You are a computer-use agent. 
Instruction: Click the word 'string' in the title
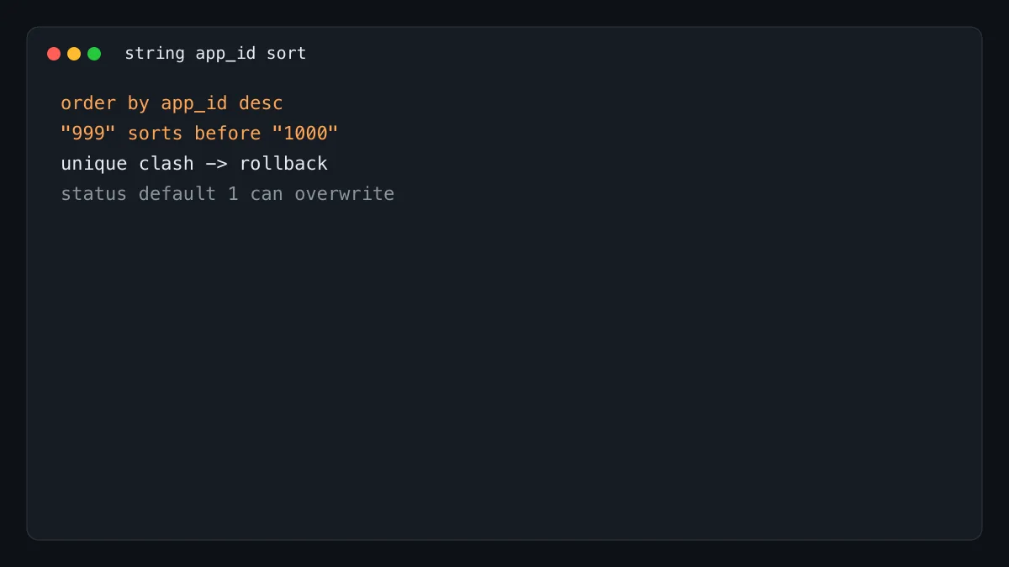(155, 54)
